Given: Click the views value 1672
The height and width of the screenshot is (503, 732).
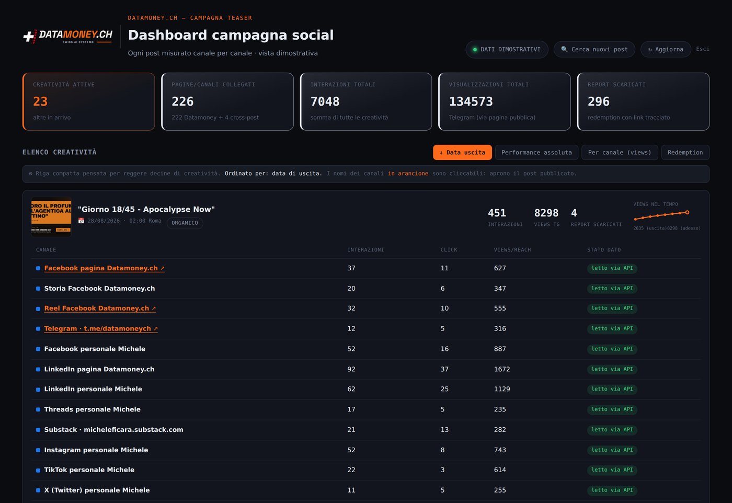Looking at the screenshot, I should pos(502,370).
